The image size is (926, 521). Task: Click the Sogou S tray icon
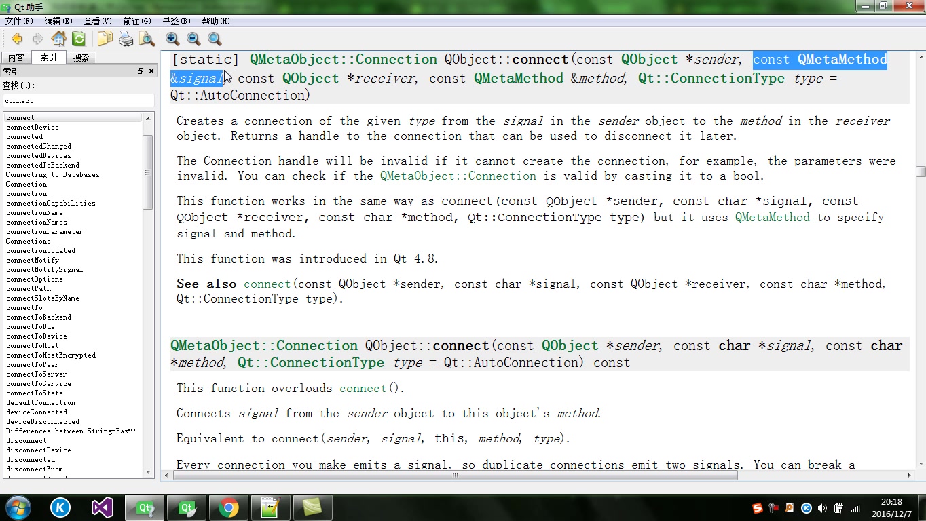click(758, 507)
